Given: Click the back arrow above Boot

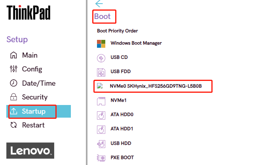Looking at the screenshot, I should pyautogui.click(x=99, y=4).
